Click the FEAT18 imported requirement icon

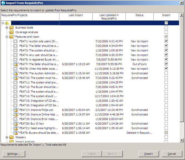16,114
